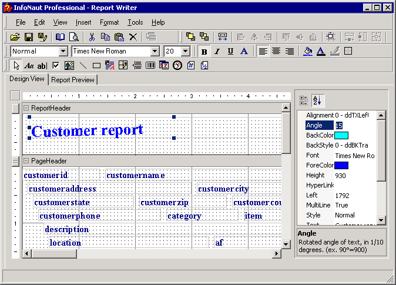396x285 pixels.
Task: Set text alignment to right
Action: point(290,52)
